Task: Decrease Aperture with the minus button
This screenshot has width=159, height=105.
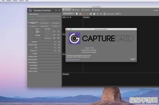Action: click(55, 42)
